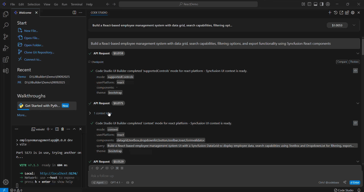Open the Extensions view
This screenshot has width=364, height=192.
(6, 59)
